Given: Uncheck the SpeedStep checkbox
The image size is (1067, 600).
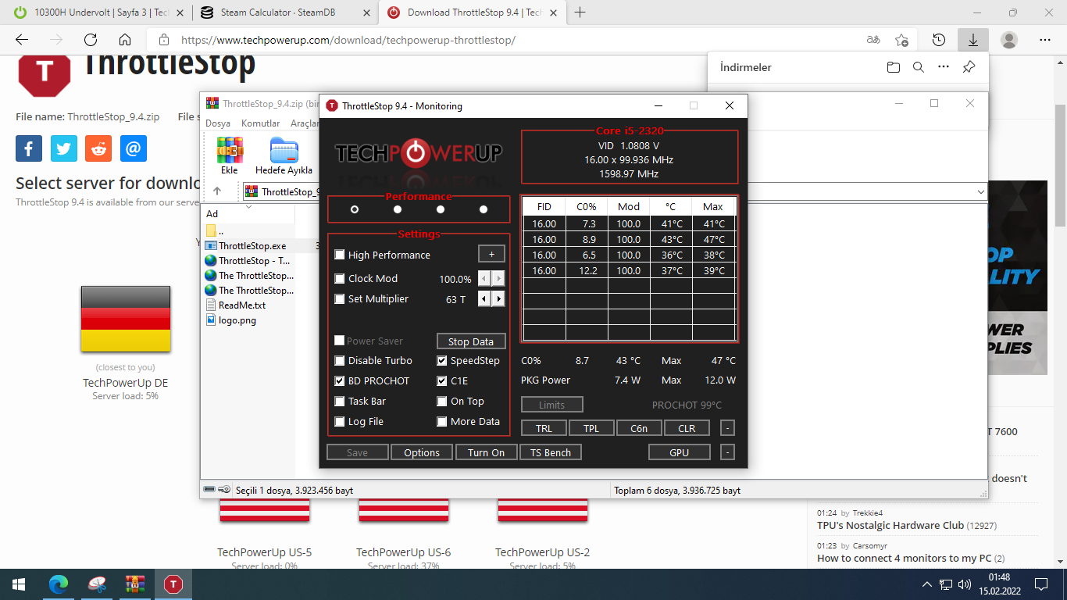Looking at the screenshot, I should [442, 360].
